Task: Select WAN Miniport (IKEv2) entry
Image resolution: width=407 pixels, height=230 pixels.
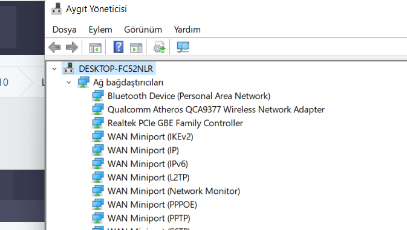Action: pyautogui.click(x=151, y=137)
